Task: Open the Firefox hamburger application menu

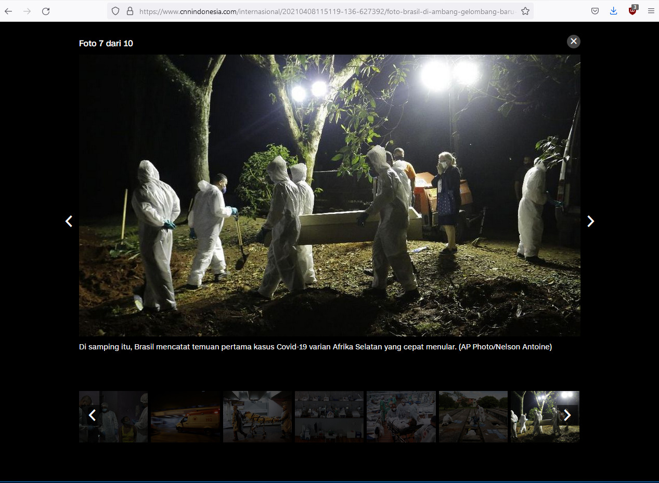Action: pos(651,11)
